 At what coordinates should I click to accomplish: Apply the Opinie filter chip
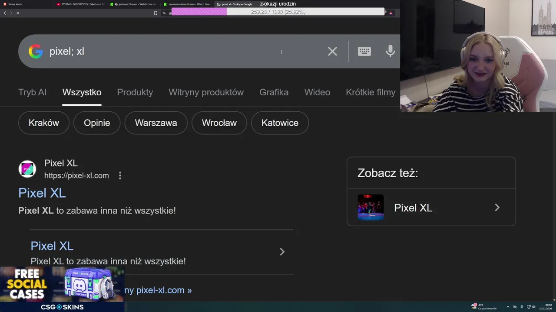[x=97, y=123]
